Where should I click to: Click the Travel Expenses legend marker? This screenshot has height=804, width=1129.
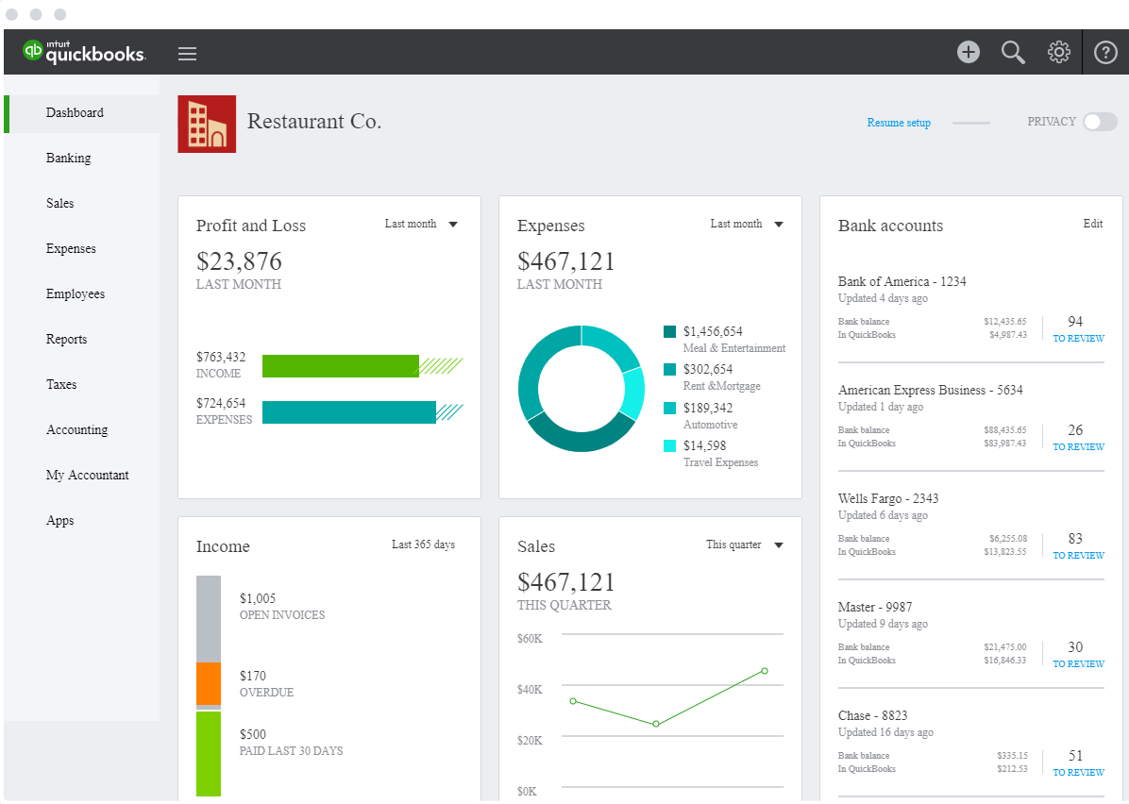[668, 444]
